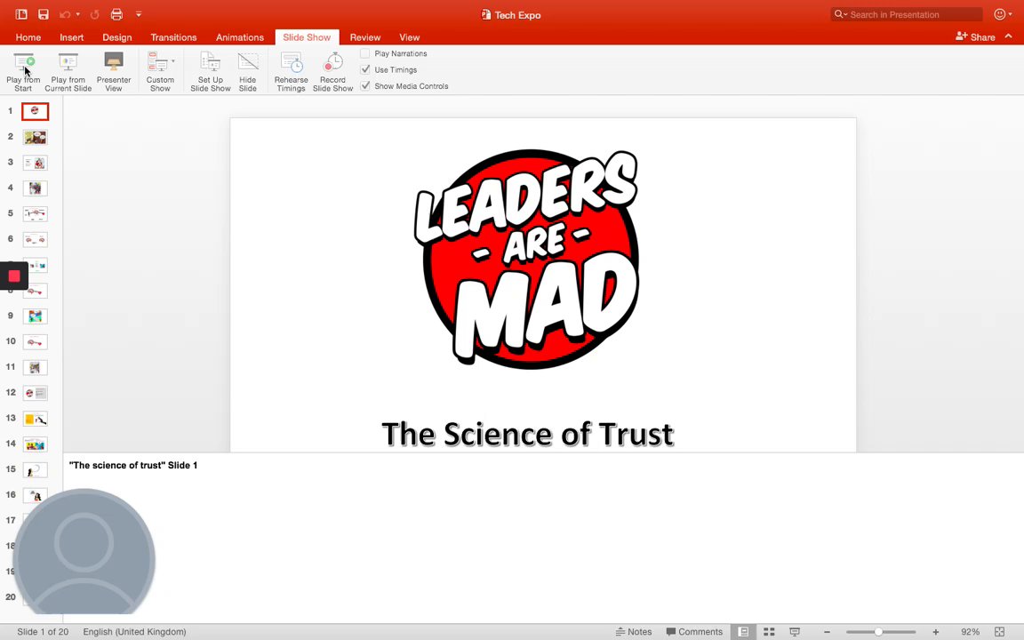Image resolution: width=1024 pixels, height=640 pixels.
Task: Expand Customize Quick Access Toolbar arrow
Action: coord(139,14)
